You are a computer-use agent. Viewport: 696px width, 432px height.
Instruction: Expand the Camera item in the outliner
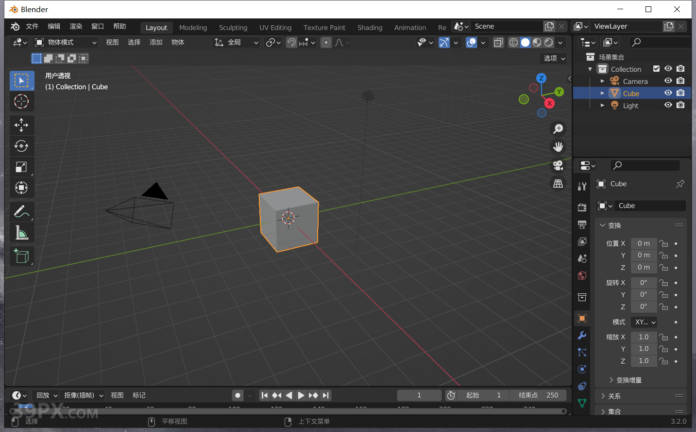[x=602, y=80]
